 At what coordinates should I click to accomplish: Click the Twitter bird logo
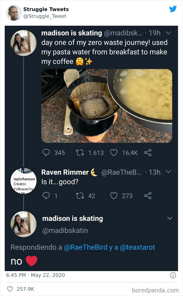[x=173, y=9]
